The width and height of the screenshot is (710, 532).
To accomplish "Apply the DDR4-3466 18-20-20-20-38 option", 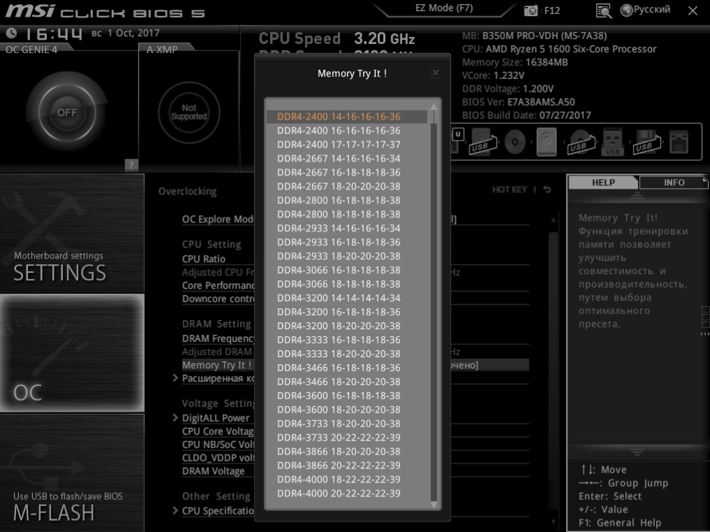I will coord(347,382).
